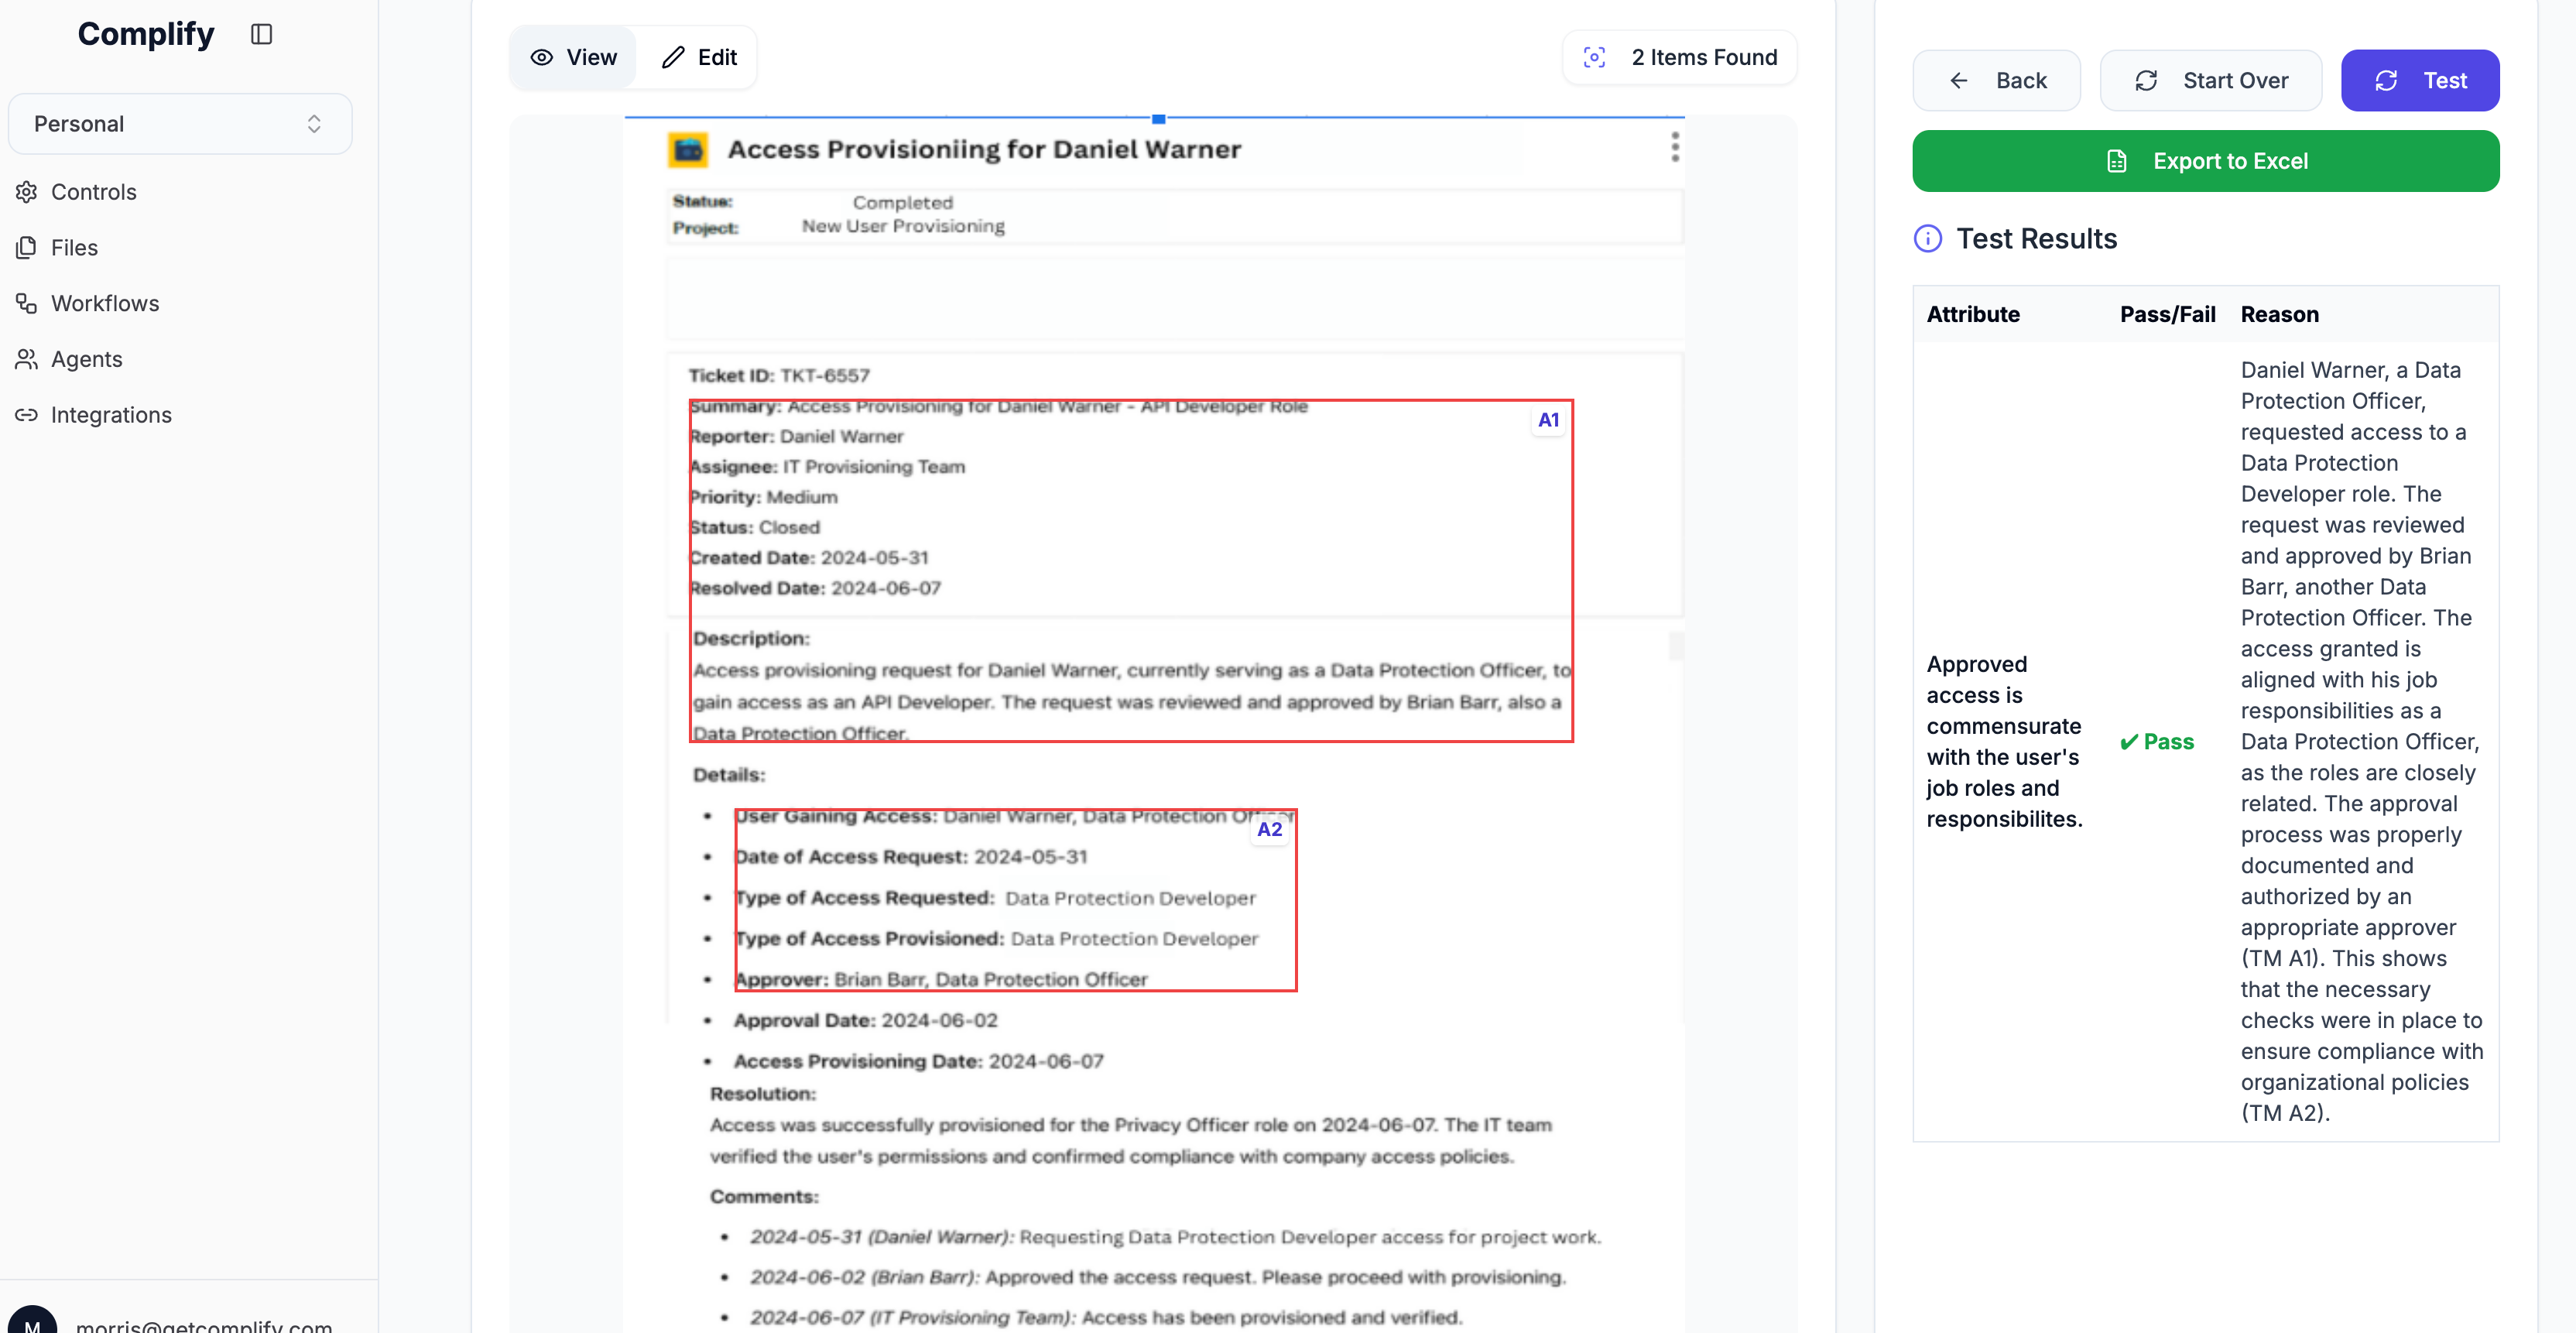Screen dimensions: 2576x1333
Task: Click the Test Results info icon
Action: tap(1927, 239)
